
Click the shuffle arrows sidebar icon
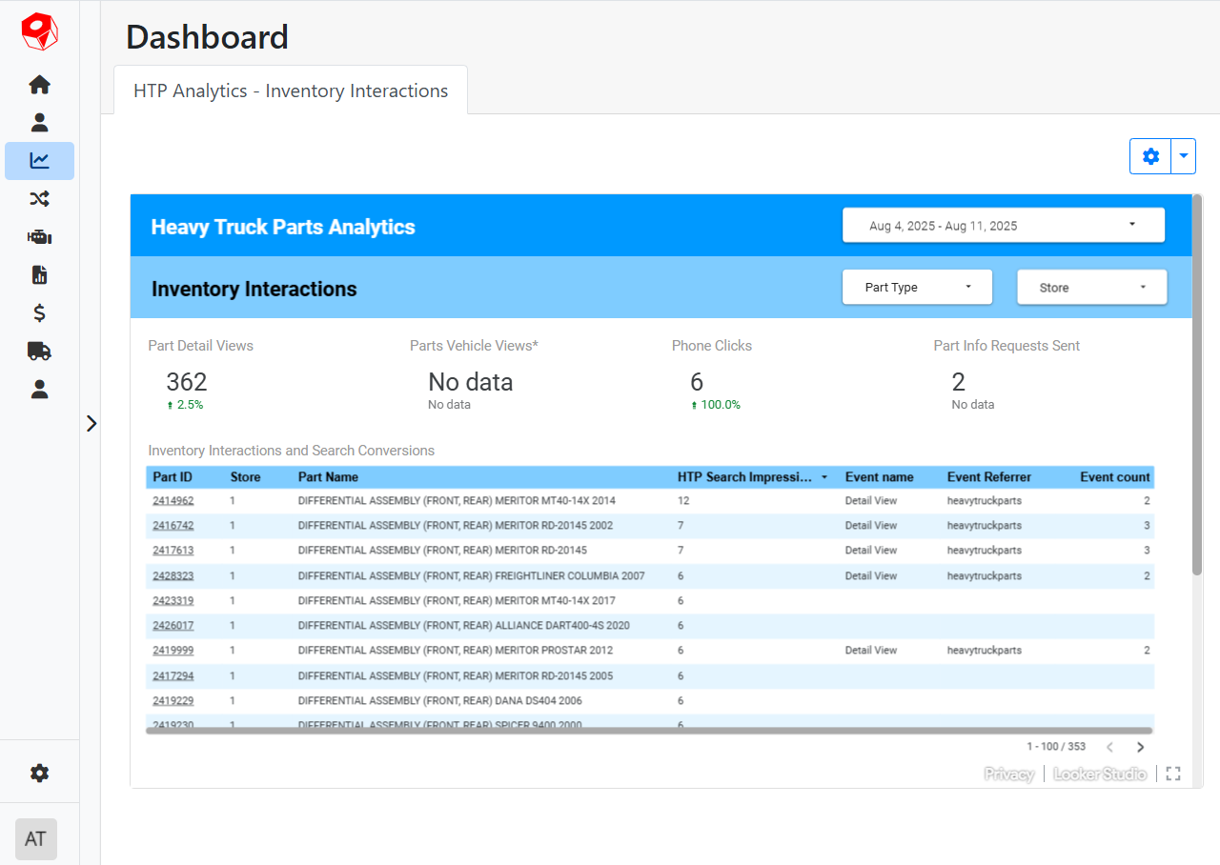point(39,199)
